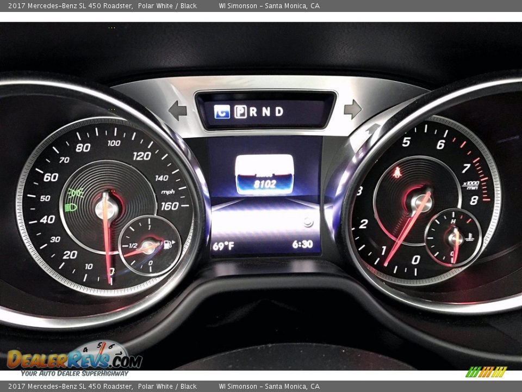
Task: Click the tachometer needle hub
Action: (421, 203)
